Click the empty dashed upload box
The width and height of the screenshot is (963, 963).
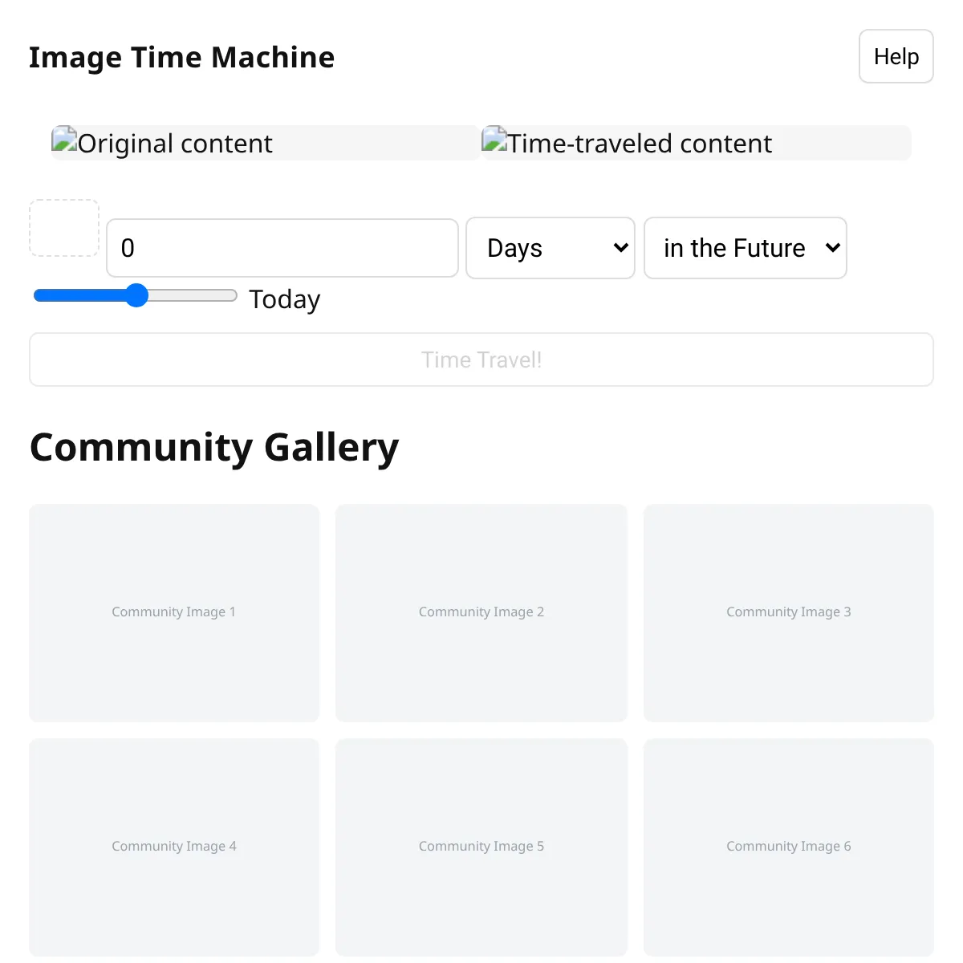coord(64,228)
